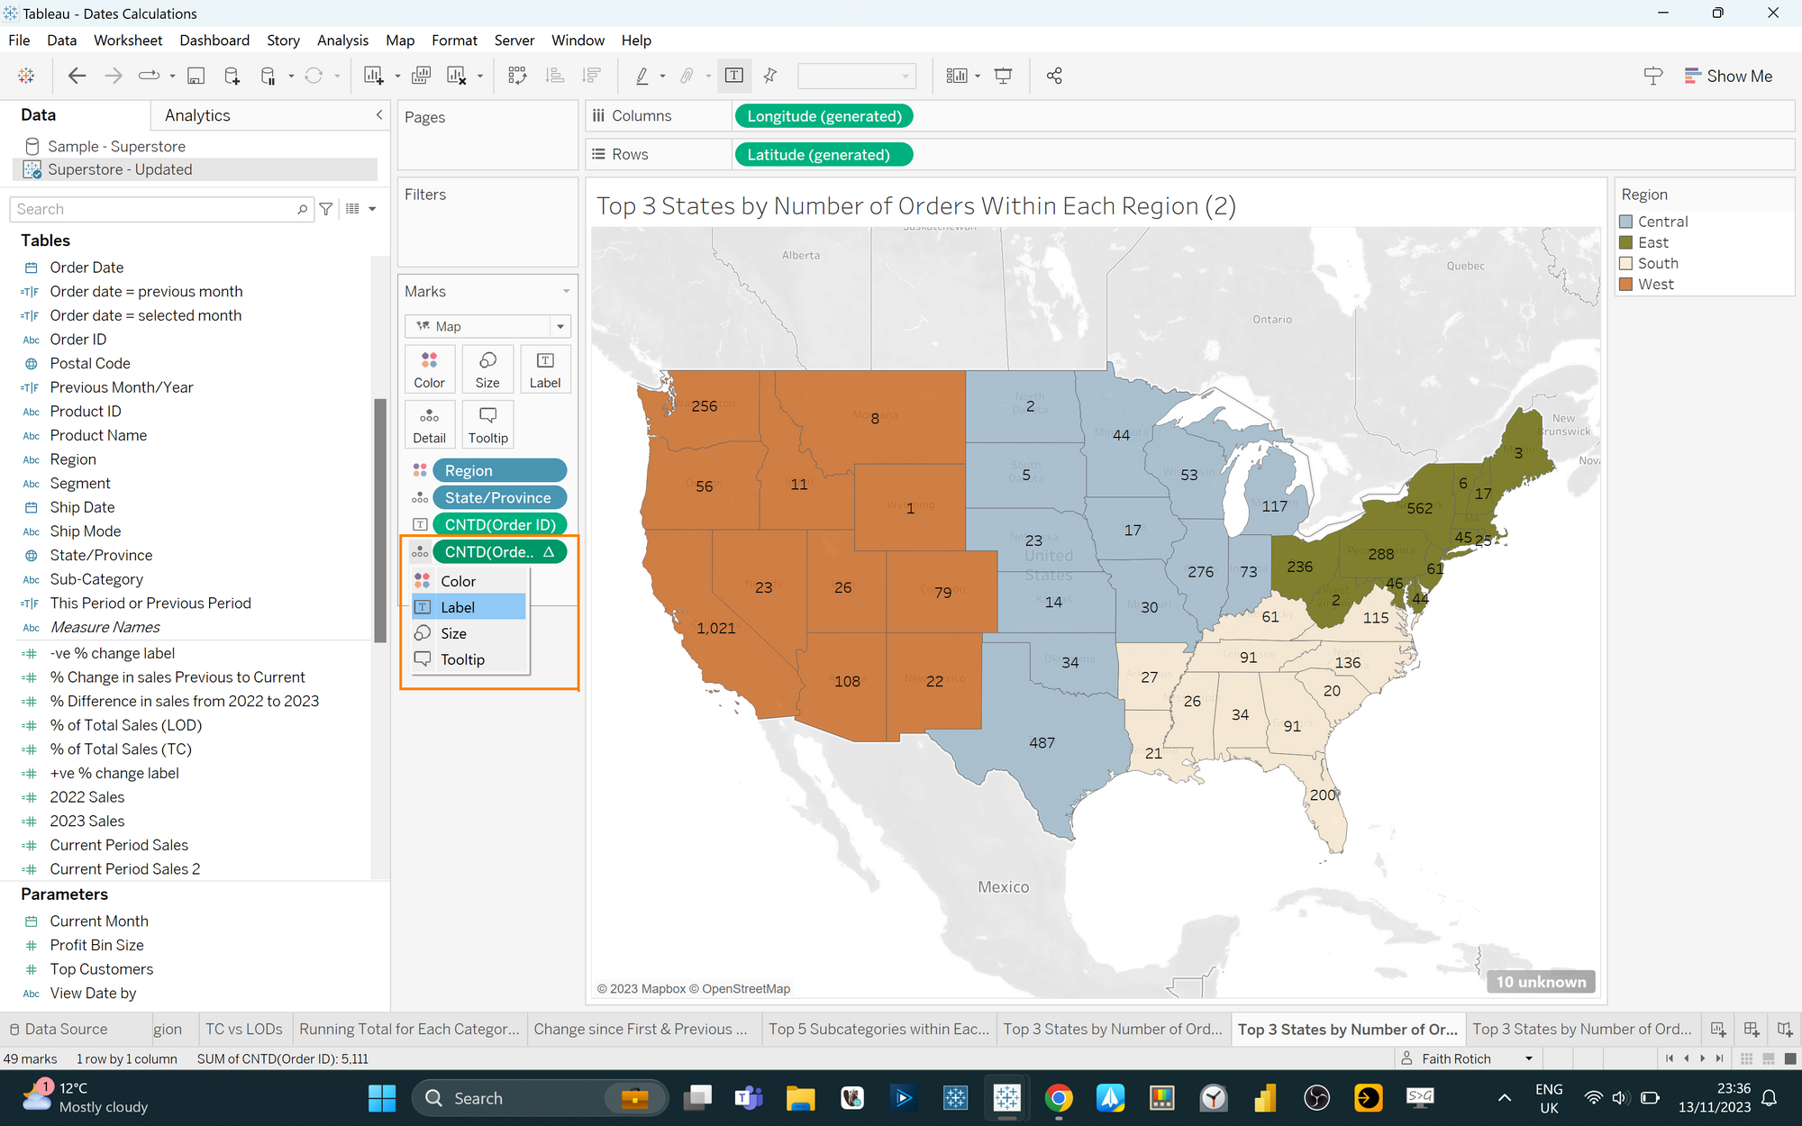Expand the Marks card dropdown arrow

566,291
